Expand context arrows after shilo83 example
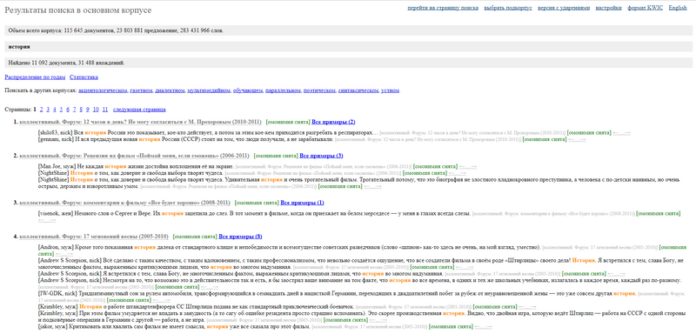696x334 pixels. pyautogui.click(x=621, y=133)
